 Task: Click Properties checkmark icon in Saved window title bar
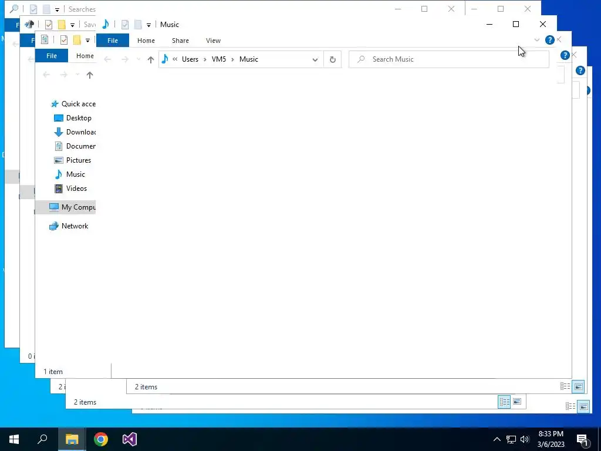pyautogui.click(x=49, y=25)
